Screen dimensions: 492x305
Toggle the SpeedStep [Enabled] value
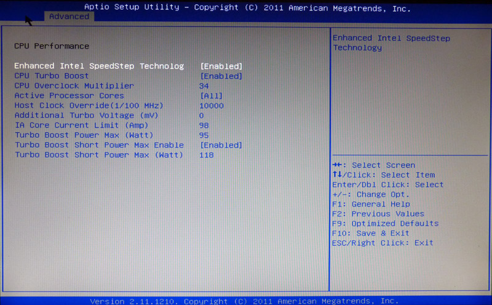coord(221,66)
